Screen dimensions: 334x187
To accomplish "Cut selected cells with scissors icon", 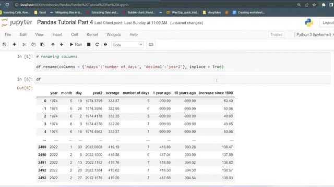I will (x=25, y=45).
